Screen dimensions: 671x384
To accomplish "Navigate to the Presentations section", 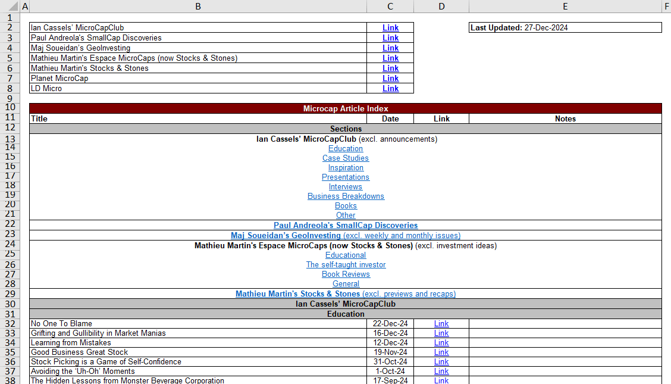I will (x=346, y=177).
